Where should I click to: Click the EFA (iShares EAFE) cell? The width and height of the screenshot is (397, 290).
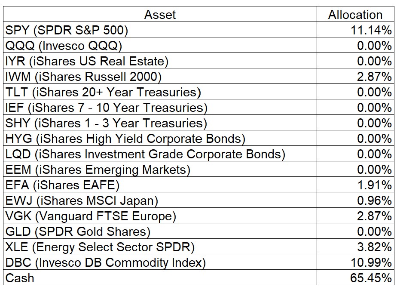(x=62, y=185)
